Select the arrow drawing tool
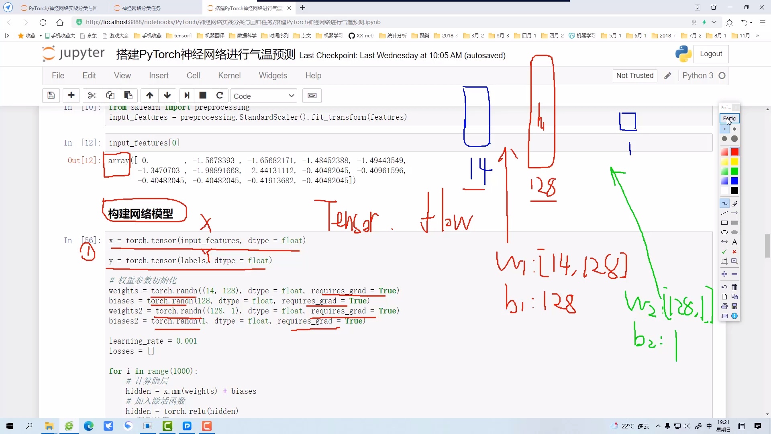 pyautogui.click(x=734, y=213)
